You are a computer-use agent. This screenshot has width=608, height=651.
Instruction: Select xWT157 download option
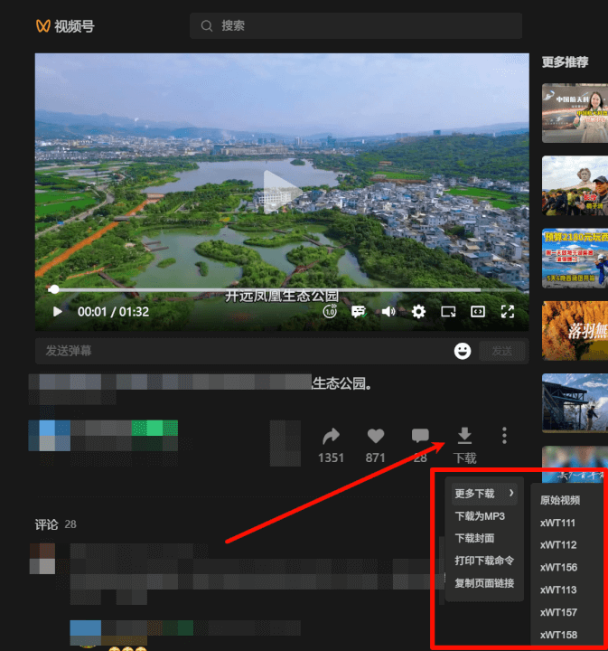click(558, 612)
